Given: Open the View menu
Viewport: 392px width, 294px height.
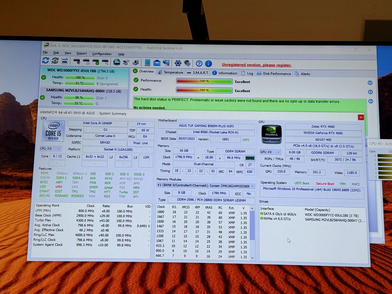Looking at the screenshot, I should 68,53.
